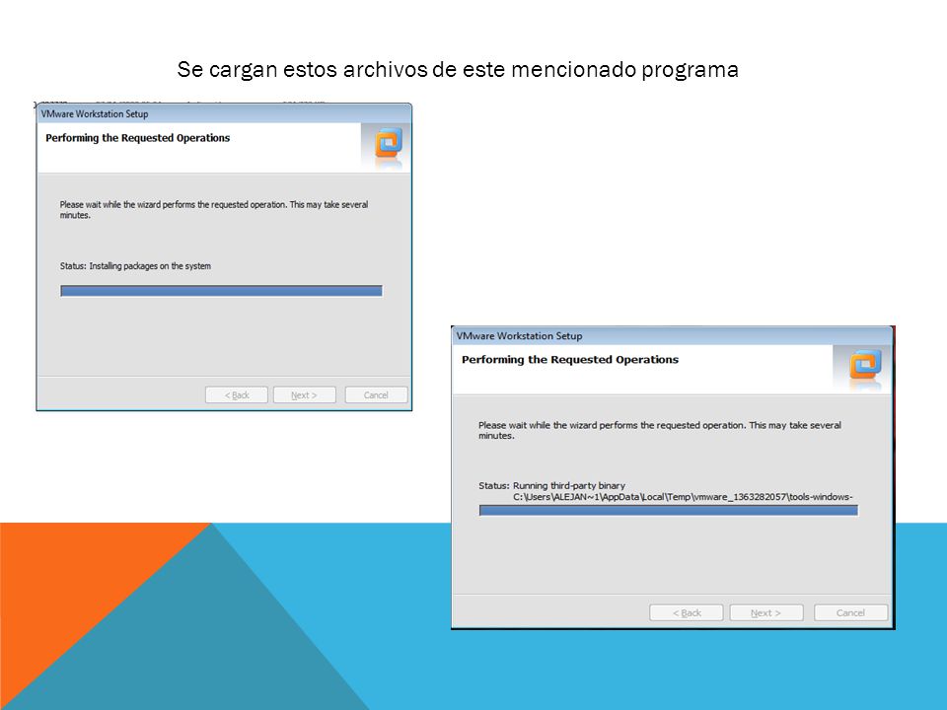Viewport: 947px width, 710px height.
Task: Click Next button in the upper-left setup dialog
Action: point(304,394)
